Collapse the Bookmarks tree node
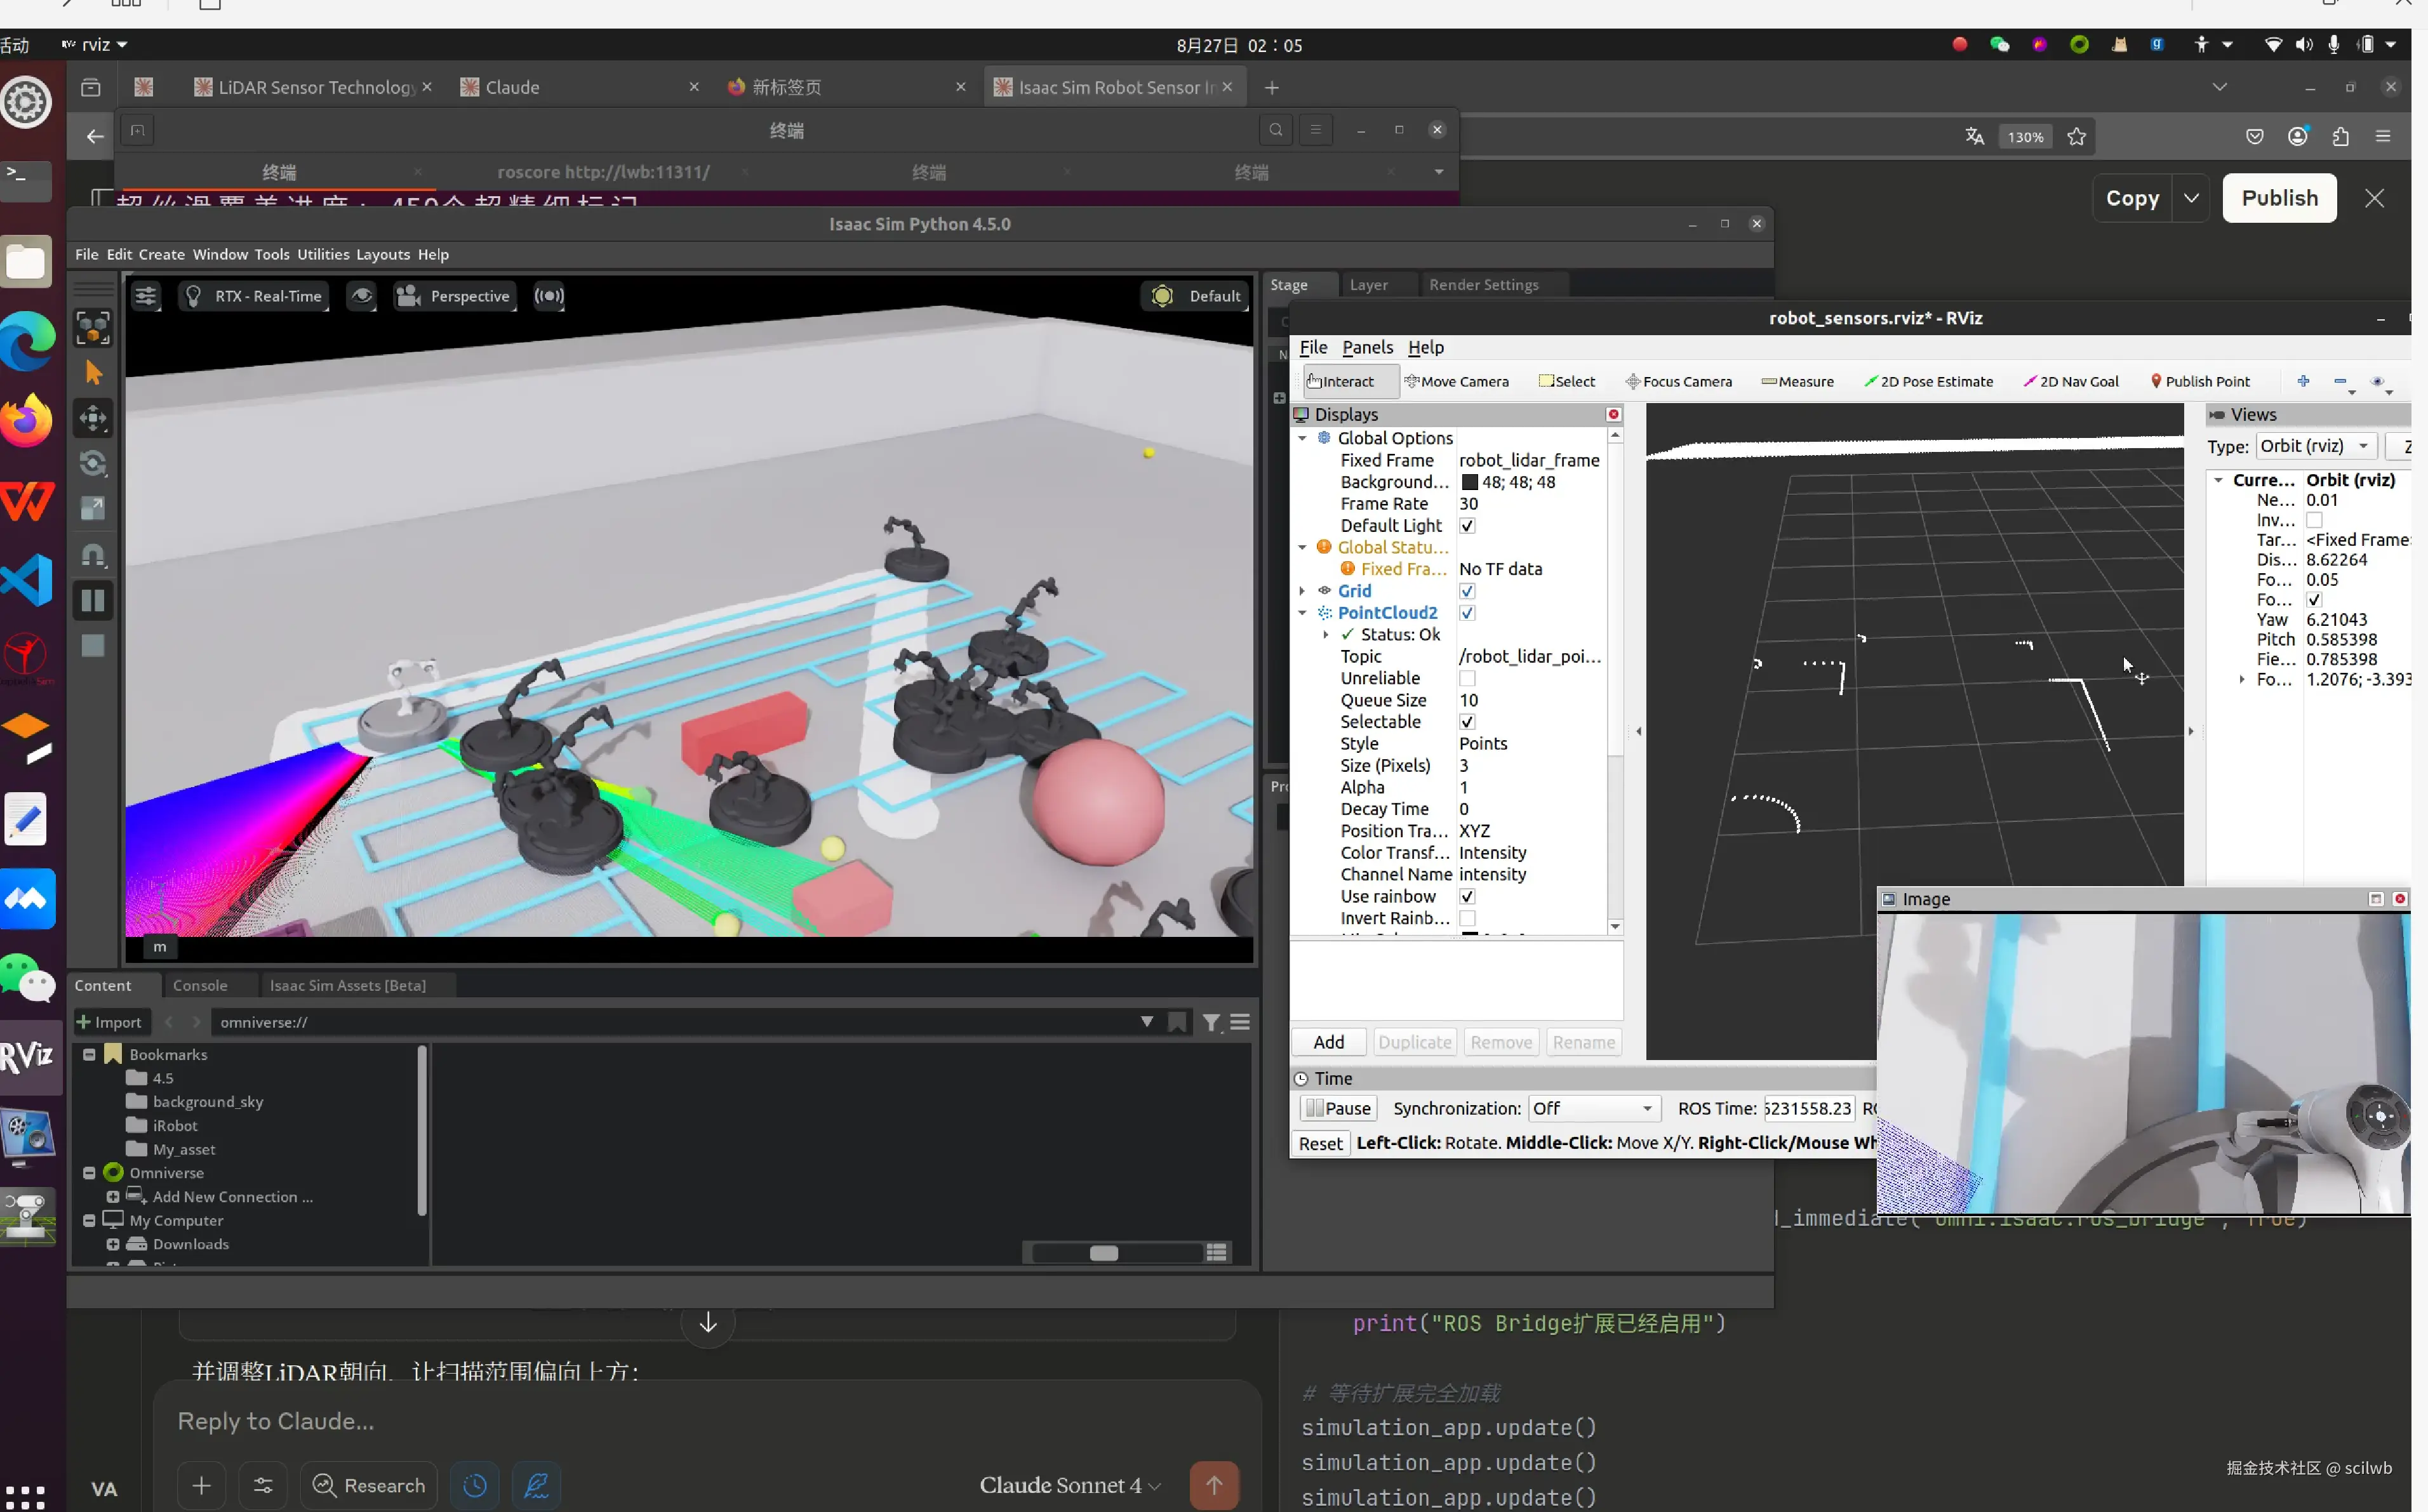 (89, 1054)
